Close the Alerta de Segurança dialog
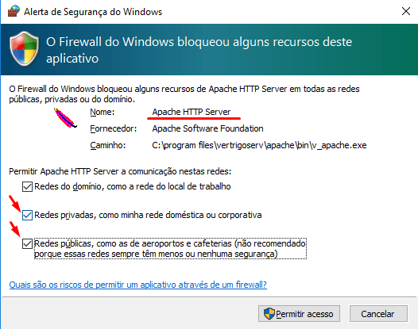The width and height of the screenshot is (418, 329). tap(406, 11)
